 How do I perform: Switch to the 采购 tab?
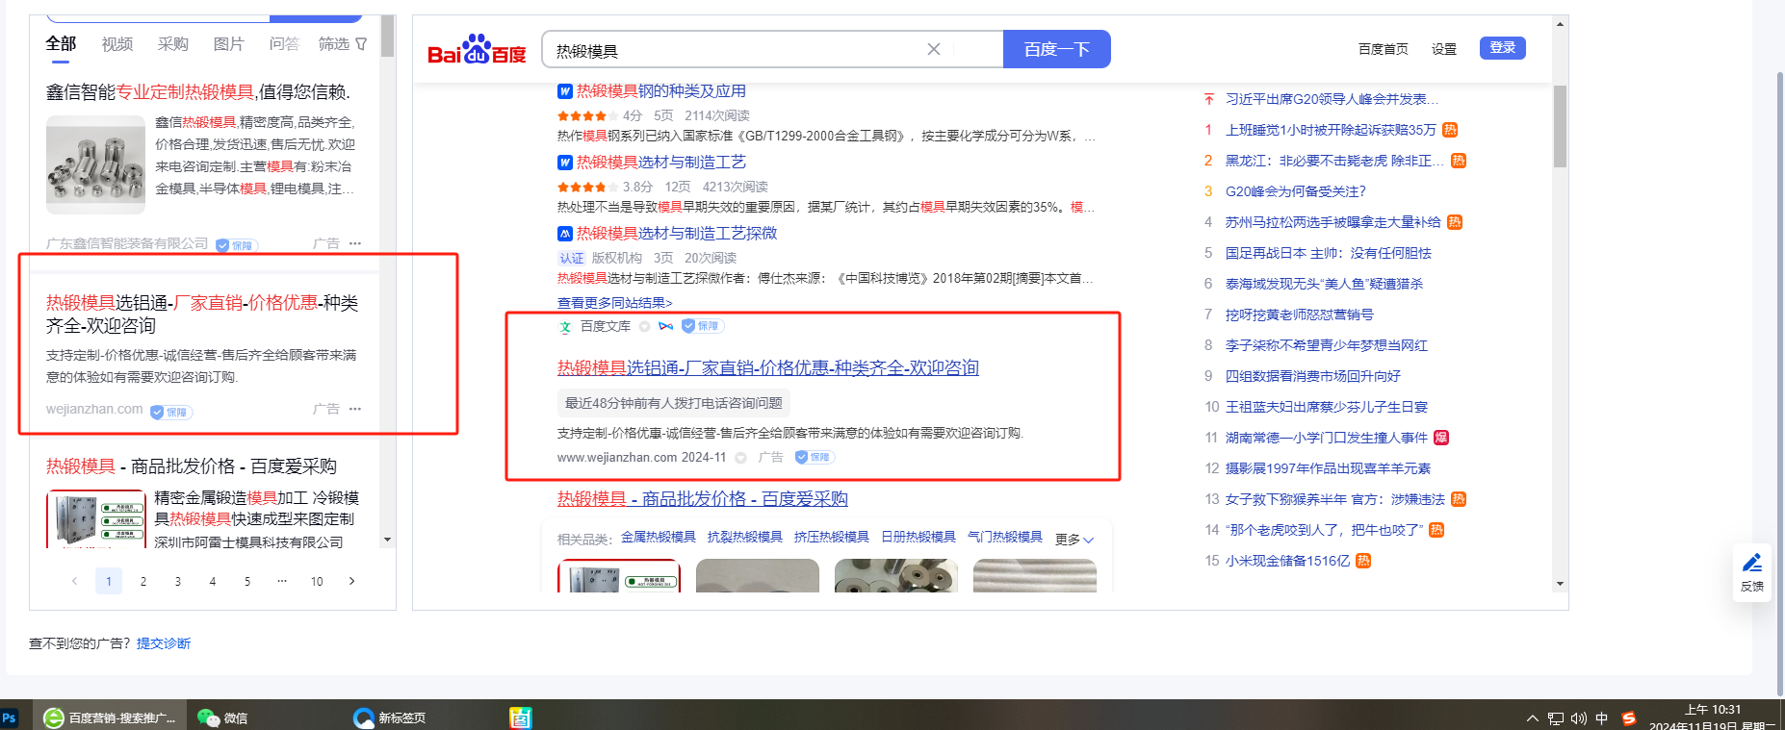point(173,44)
